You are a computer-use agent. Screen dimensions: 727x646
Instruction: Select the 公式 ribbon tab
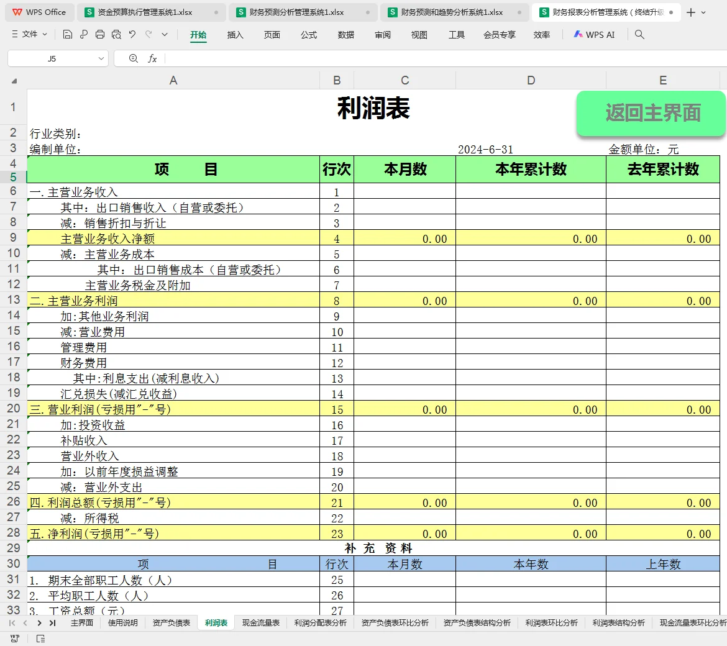pos(309,35)
